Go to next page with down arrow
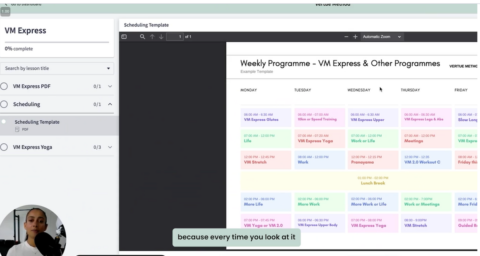Viewport: 480px width, 256px height. tap(161, 37)
